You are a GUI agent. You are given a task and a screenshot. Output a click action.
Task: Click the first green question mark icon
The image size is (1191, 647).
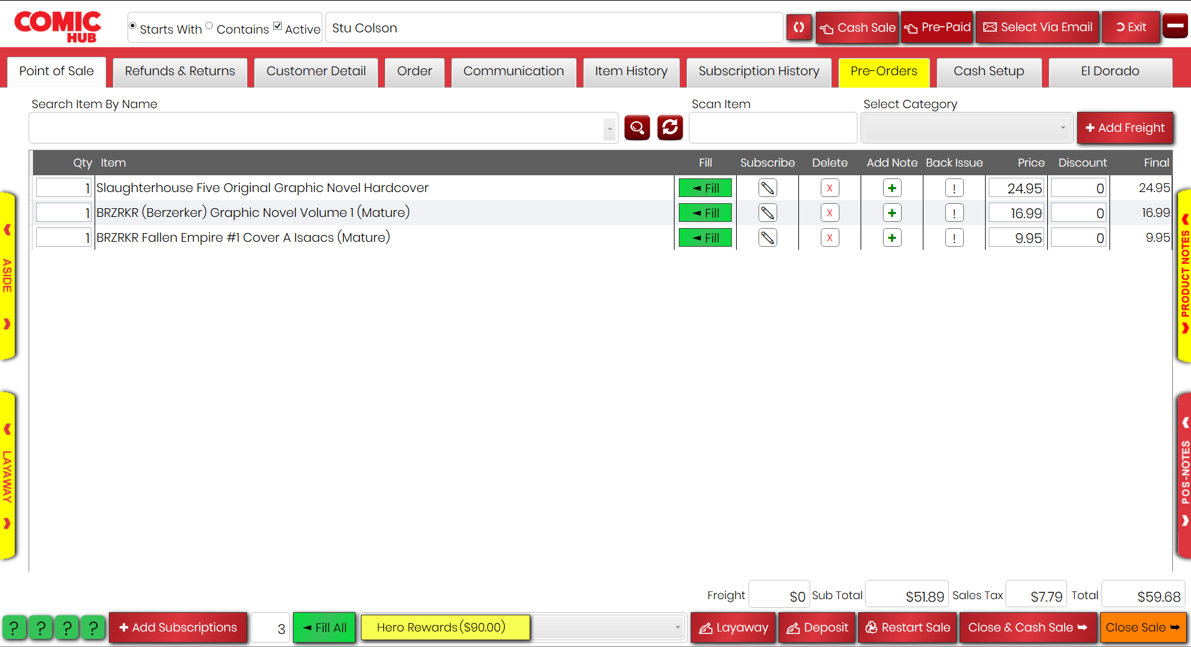14,628
